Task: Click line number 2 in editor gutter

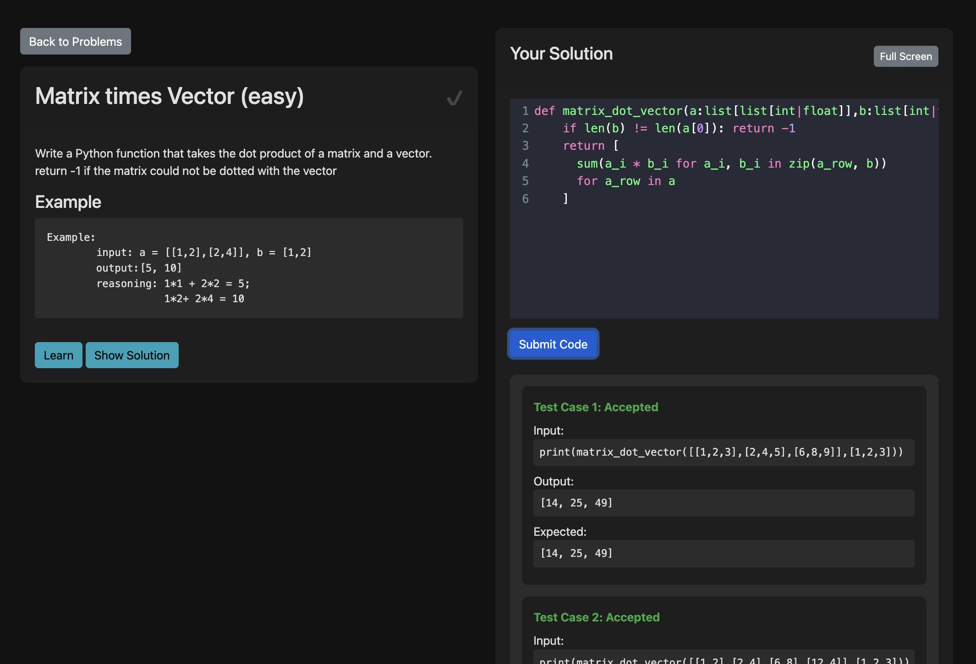Action: pos(525,128)
